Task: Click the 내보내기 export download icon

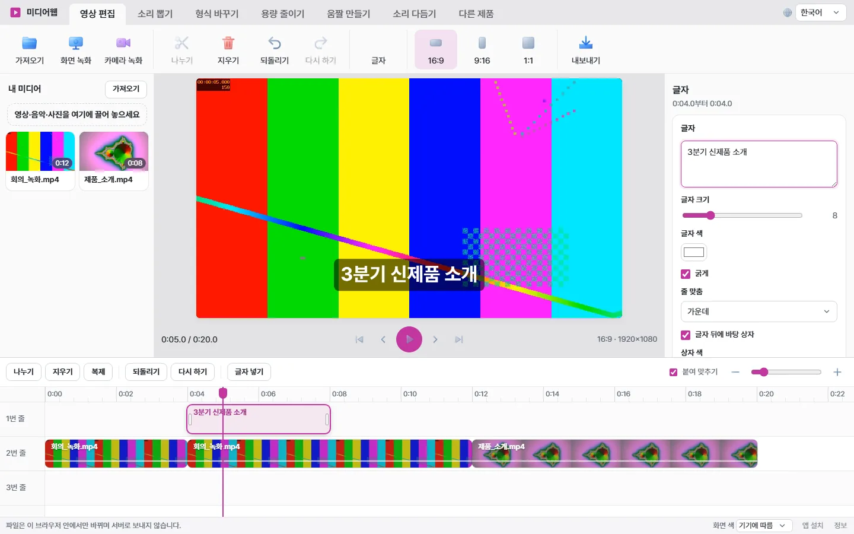Action: 586,43
